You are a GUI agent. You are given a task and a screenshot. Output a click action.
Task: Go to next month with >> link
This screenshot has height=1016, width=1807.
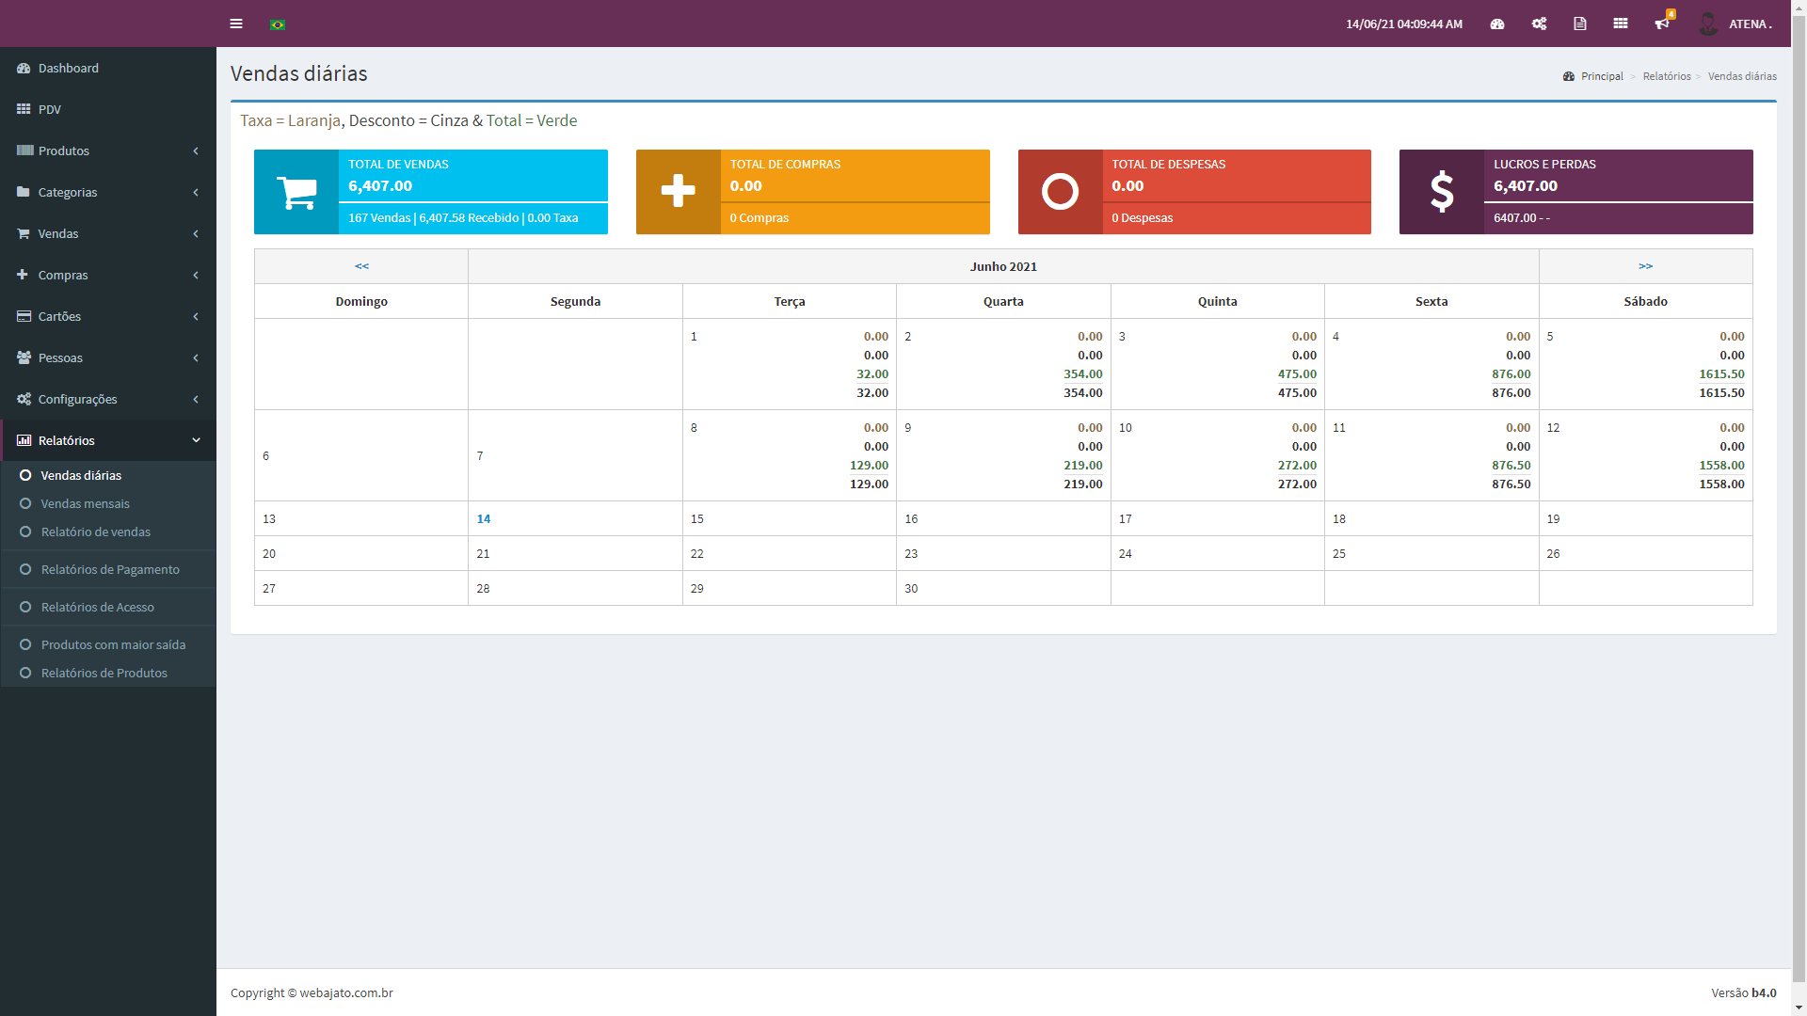click(x=1645, y=266)
